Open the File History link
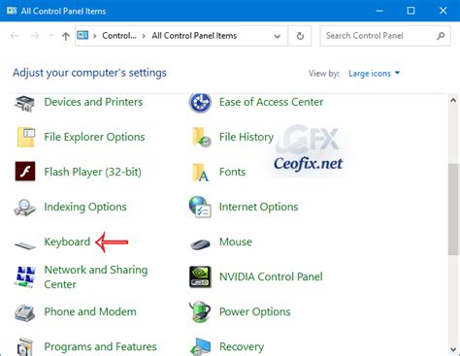Screen dimensions: 460x356 (x=246, y=137)
